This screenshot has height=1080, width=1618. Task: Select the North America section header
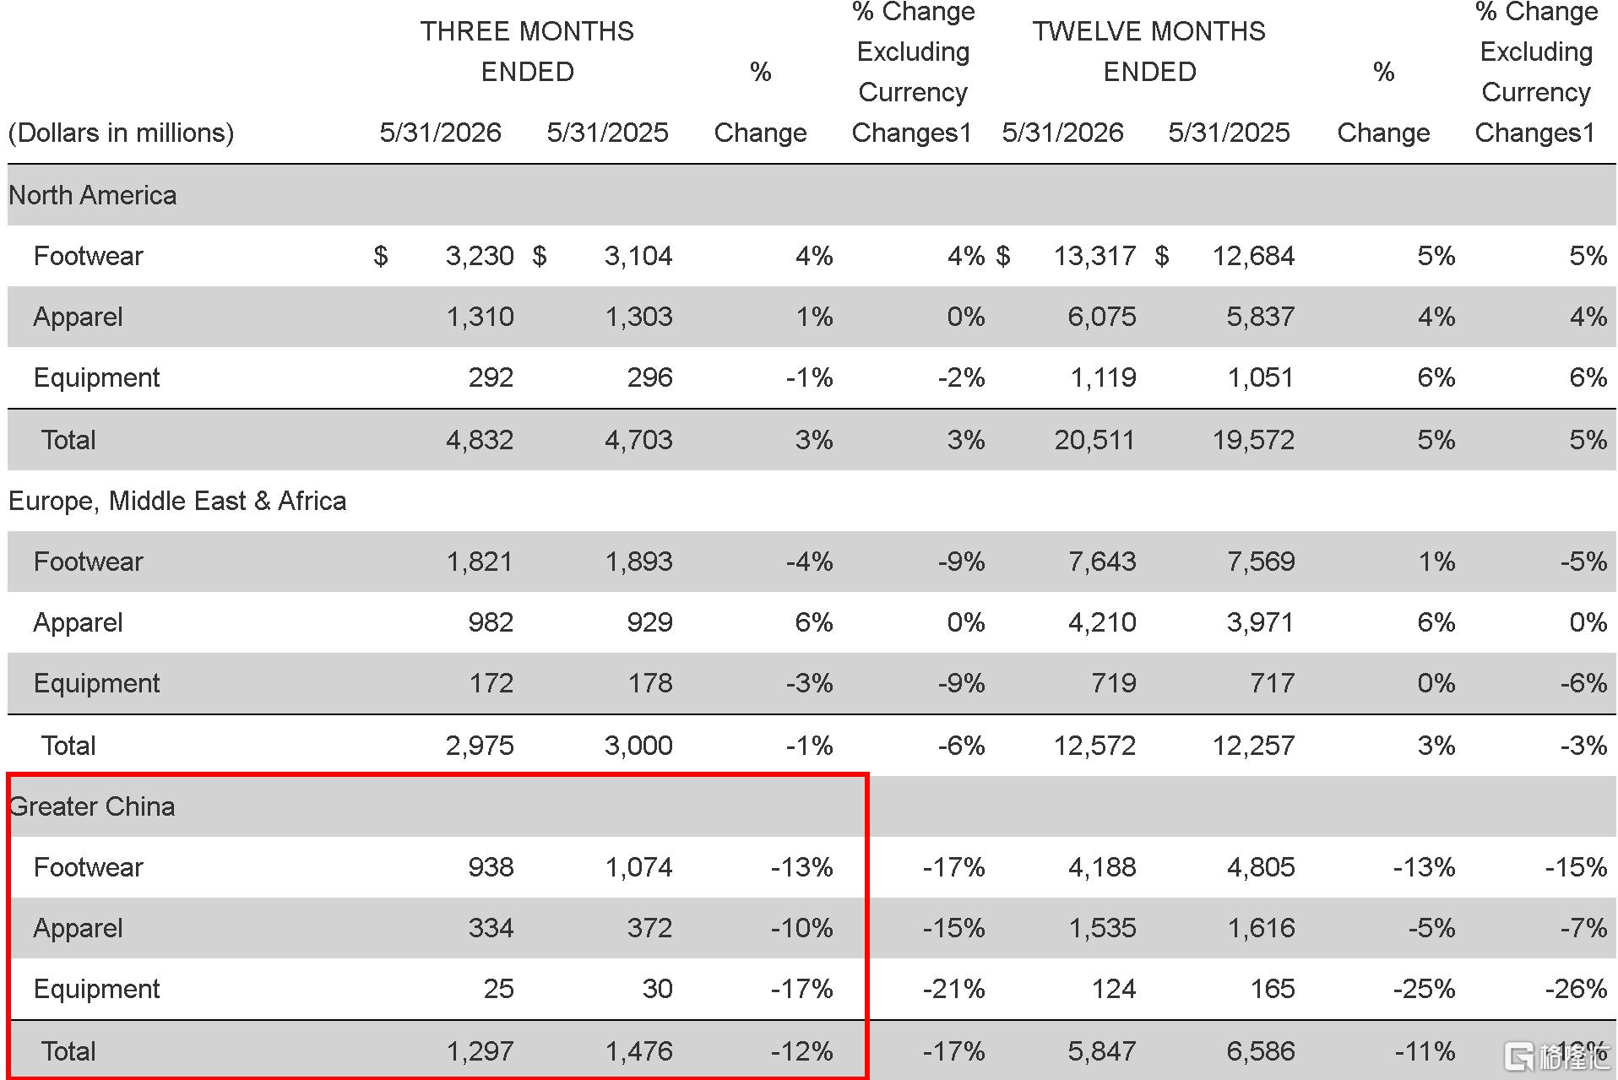click(93, 195)
